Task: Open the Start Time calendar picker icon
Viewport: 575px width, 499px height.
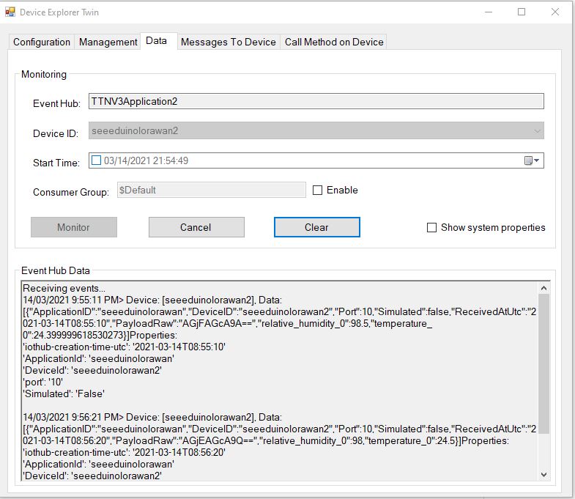Action: 528,160
